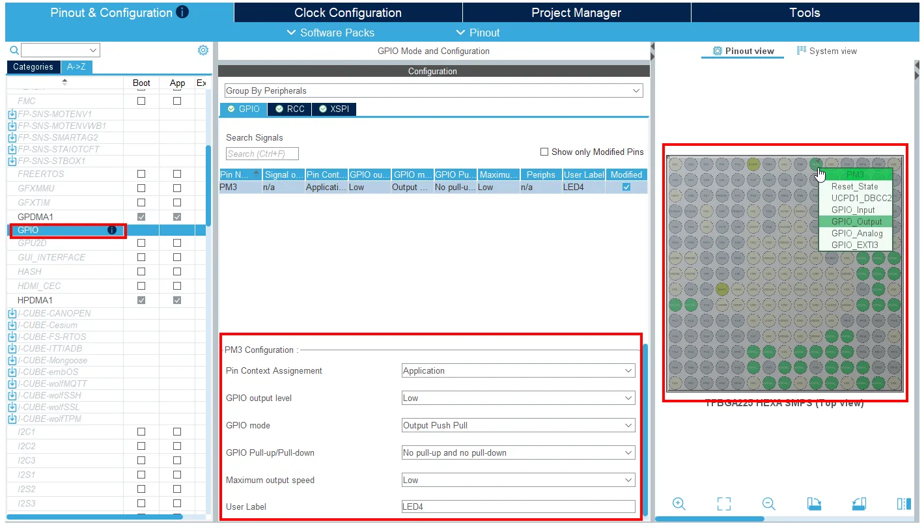Click the download icon beside I-CUBE-CANOPEN
This screenshot has height=528, width=924.
pos(12,313)
